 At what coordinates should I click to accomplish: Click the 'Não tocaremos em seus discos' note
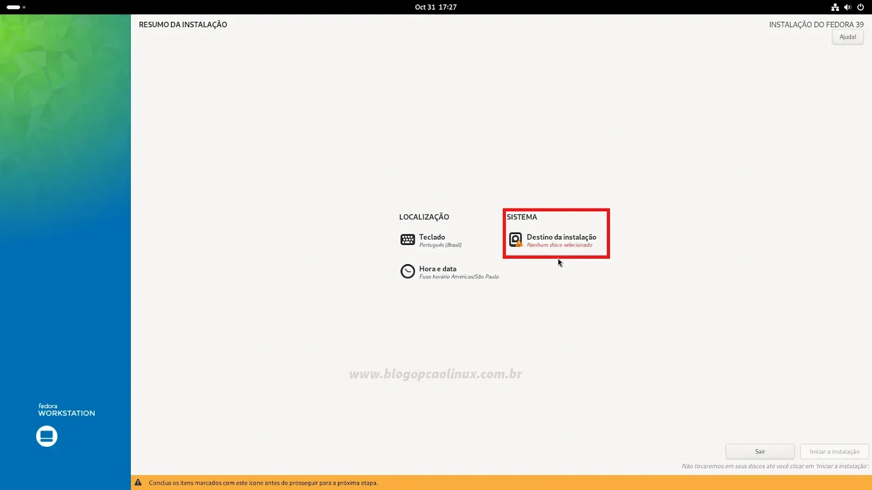pyautogui.click(x=776, y=466)
